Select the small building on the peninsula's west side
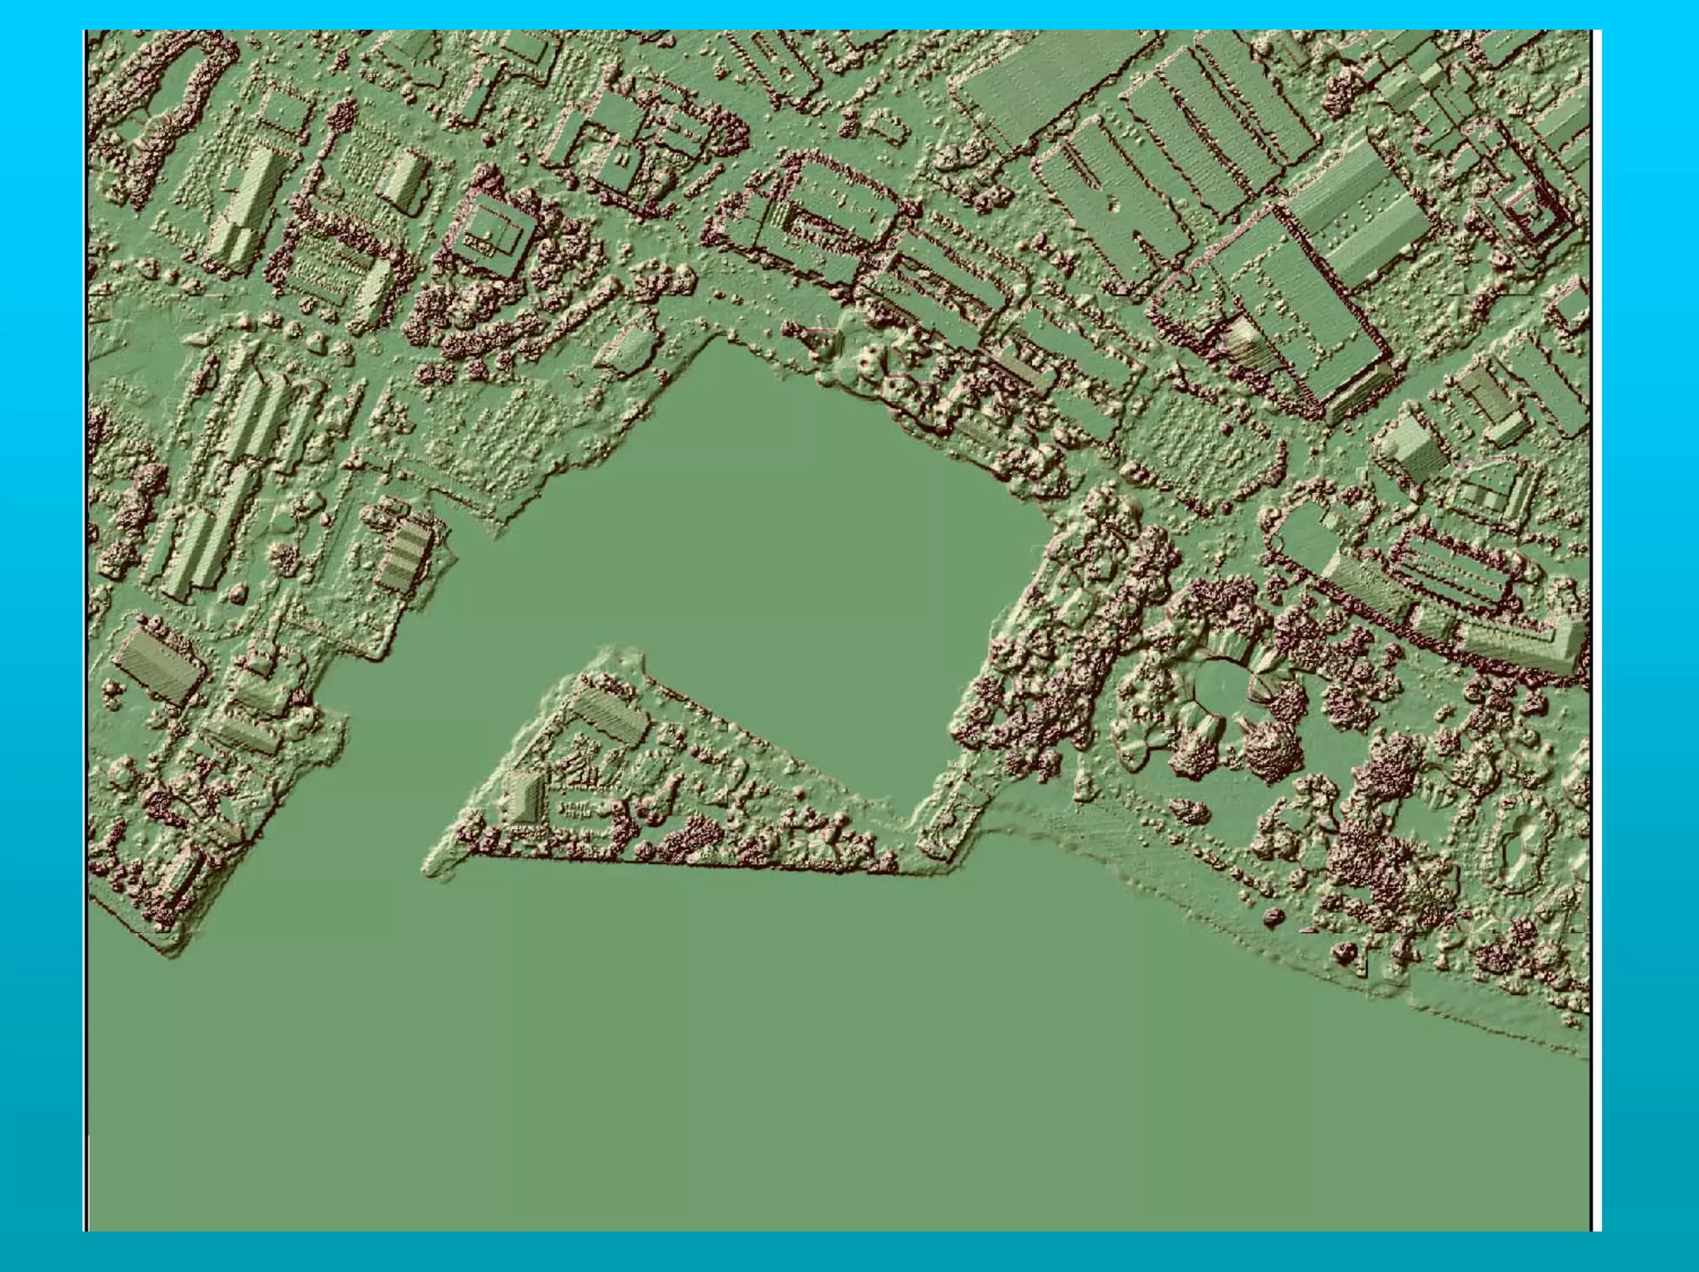The height and width of the screenshot is (1272, 1699). [525, 796]
